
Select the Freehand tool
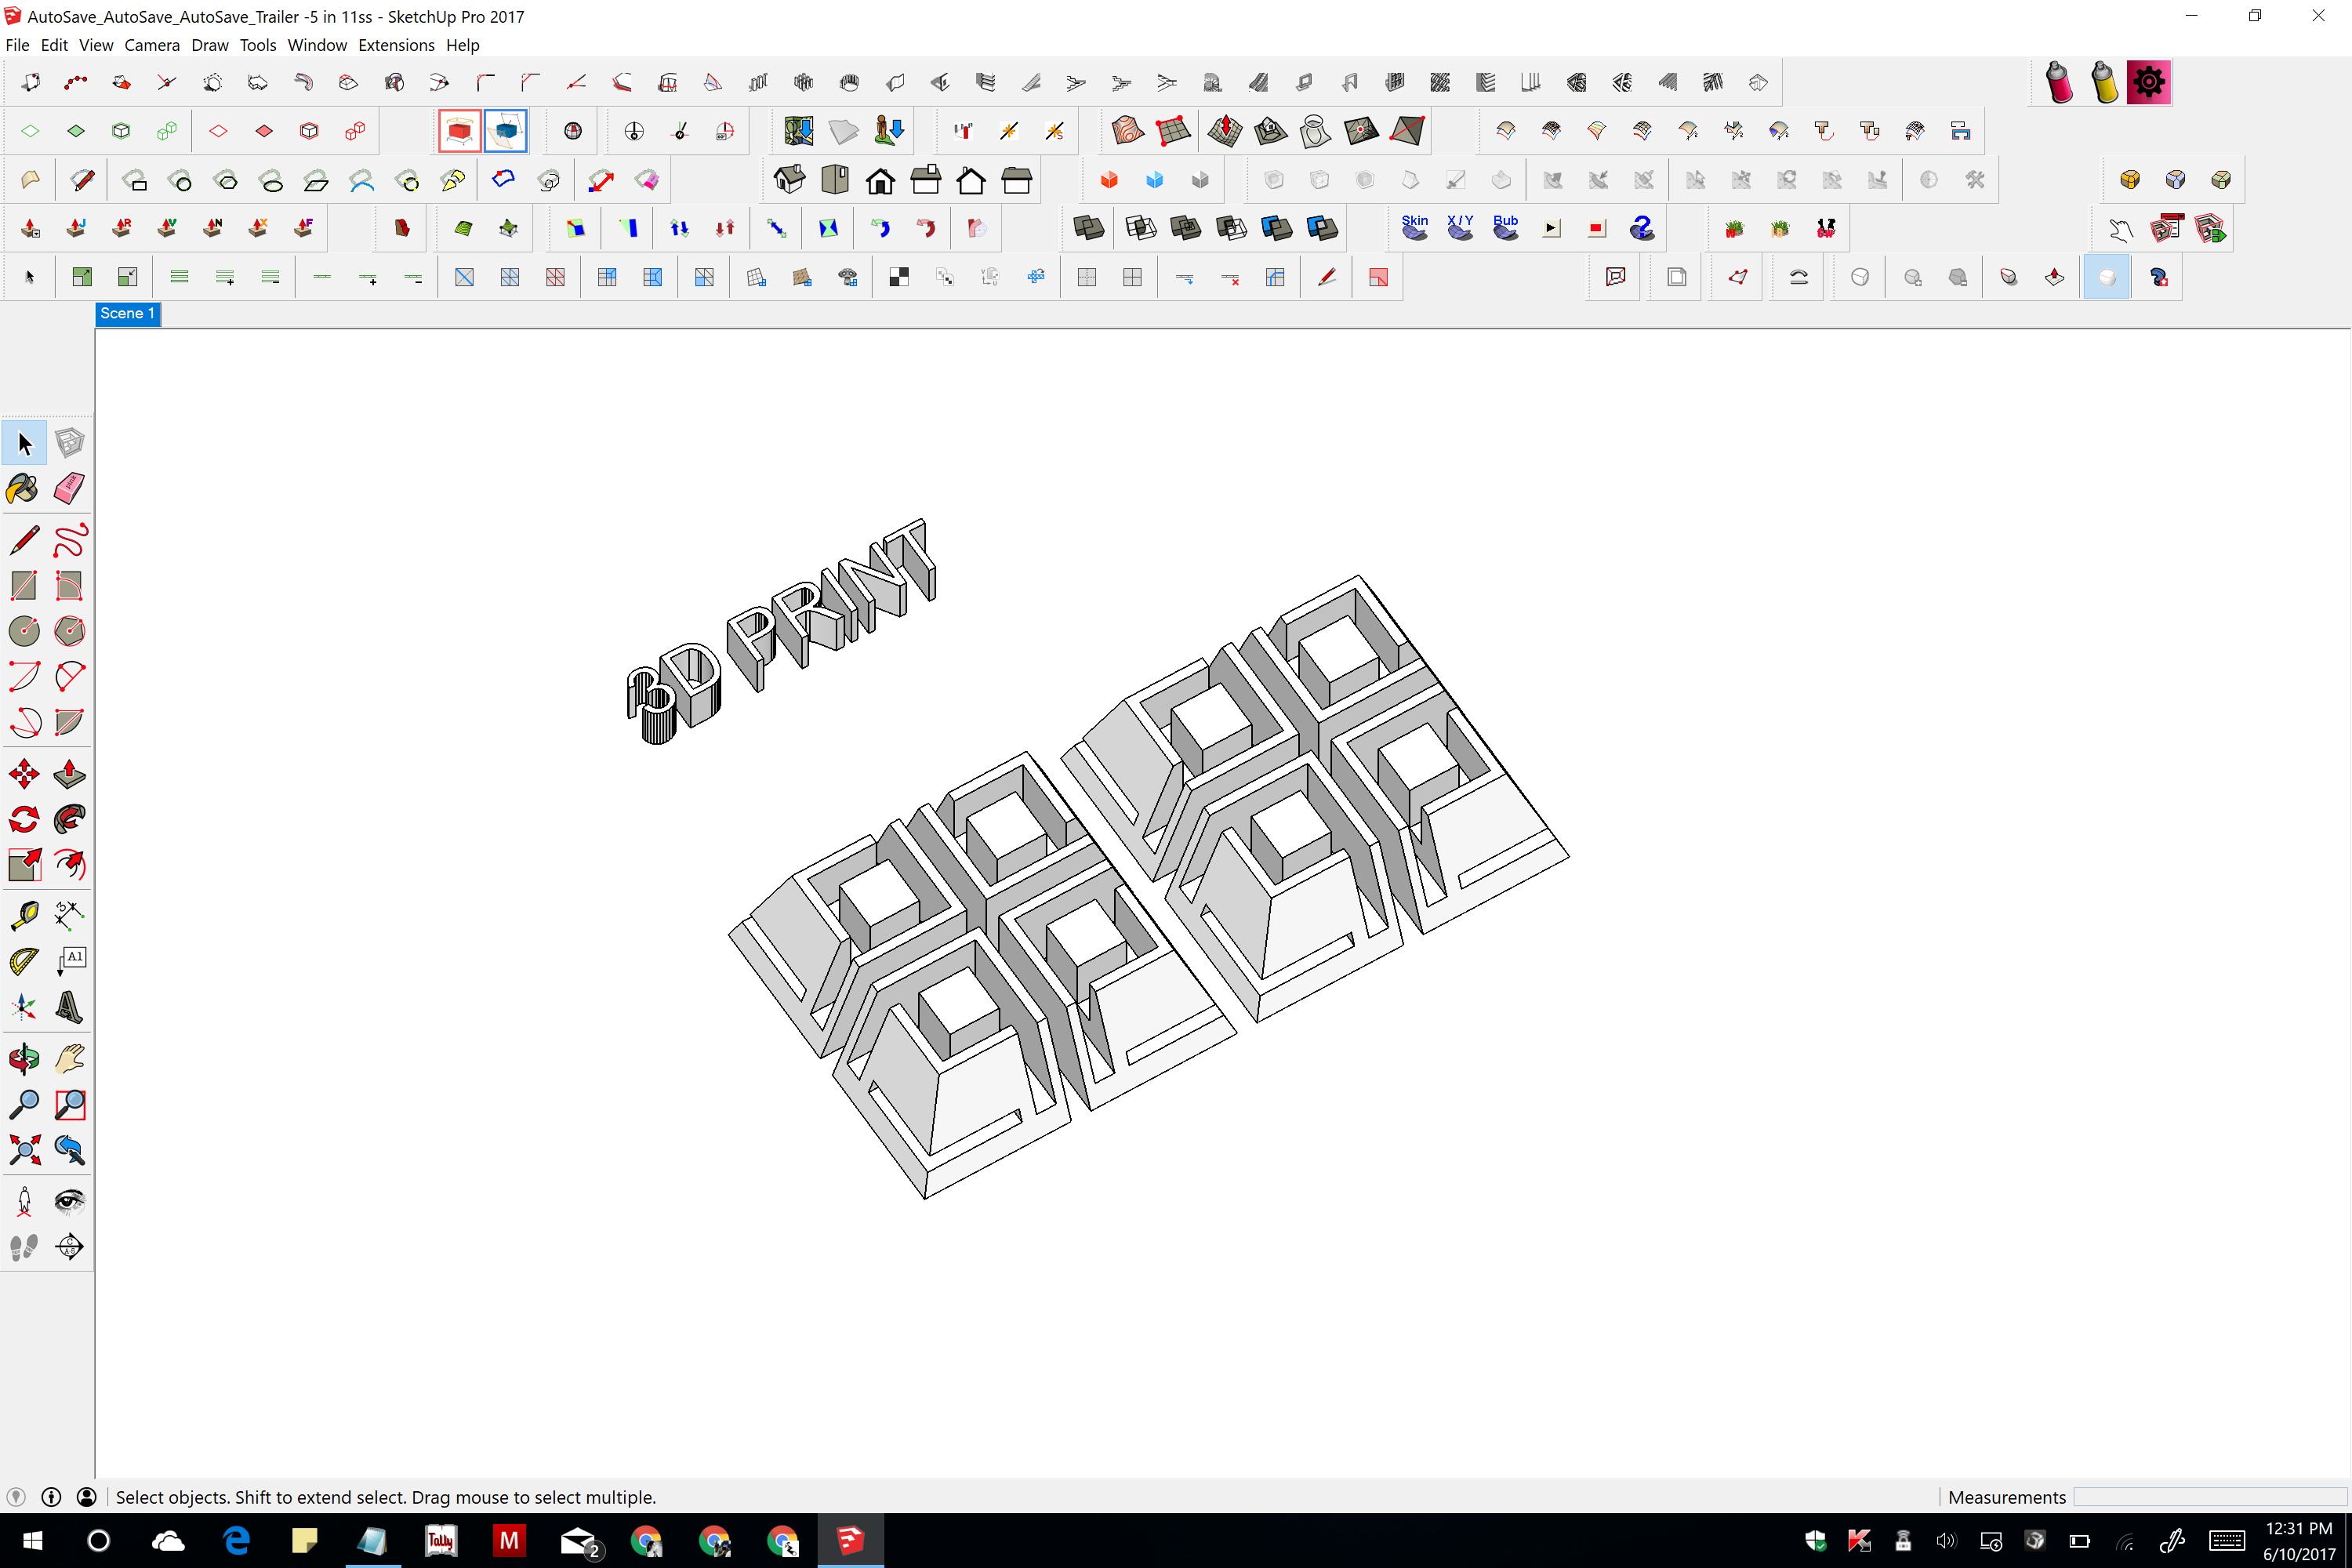(70, 540)
